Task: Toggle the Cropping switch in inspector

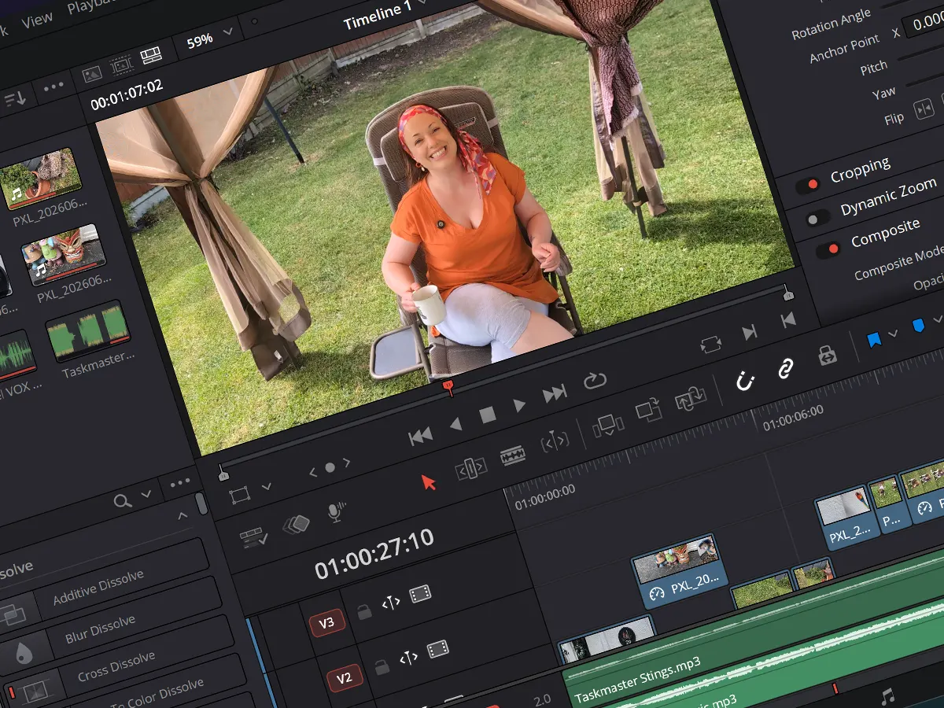Action: click(808, 186)
